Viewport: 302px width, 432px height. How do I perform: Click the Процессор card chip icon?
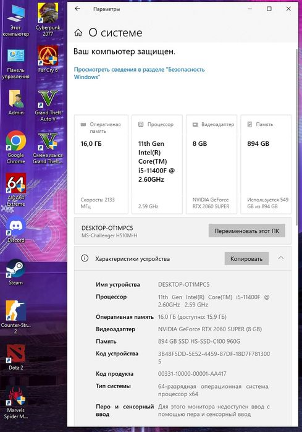pyautogui.click(x=141, y=124)
